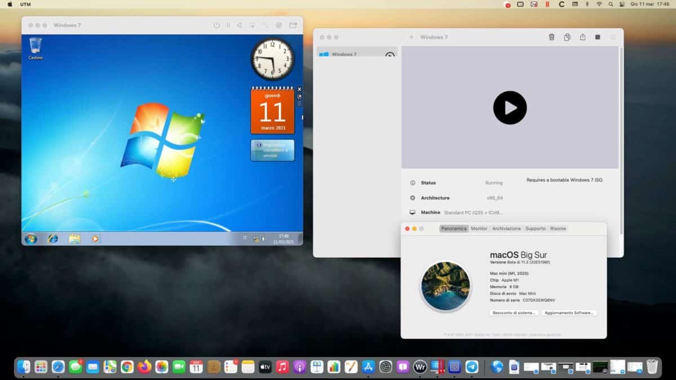Click the analog clock gadget on the Windows desktop
This screenshot has width=676, height=380.
pos(273,59)
